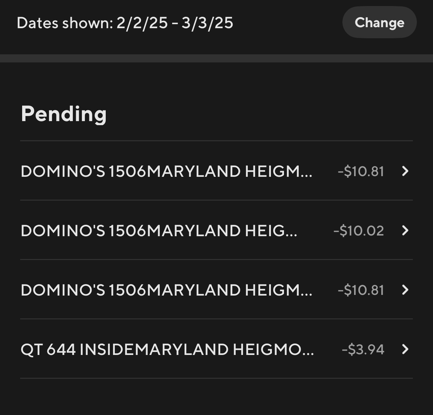Open chevron on last Domino's -$10.81 row
The image size is (433, 415).
pyautogui.click(x=405, y=290)
